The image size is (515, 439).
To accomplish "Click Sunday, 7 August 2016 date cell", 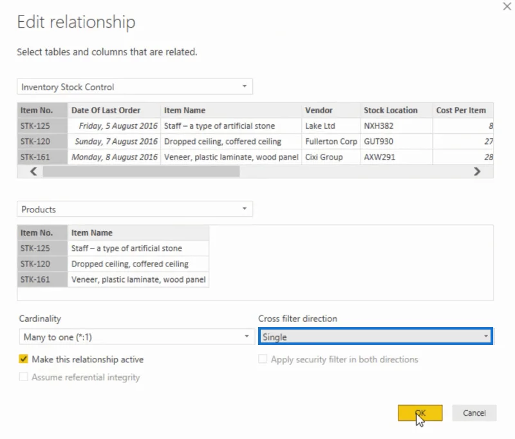I will (114, 142).
